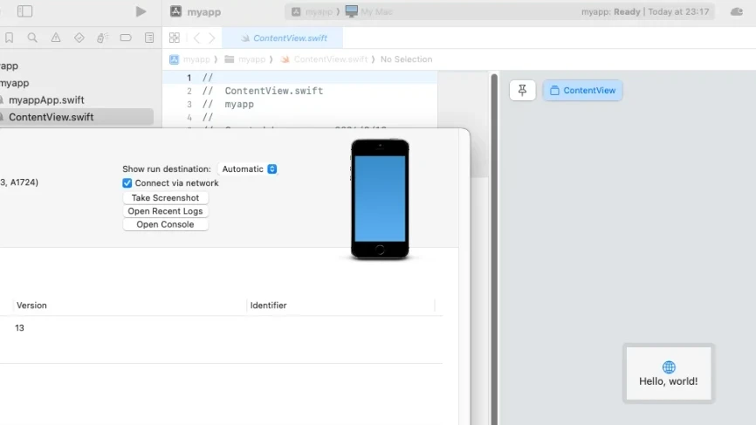Toggle the navigator sidebar panel
The image size is (756, 425).
25,11
